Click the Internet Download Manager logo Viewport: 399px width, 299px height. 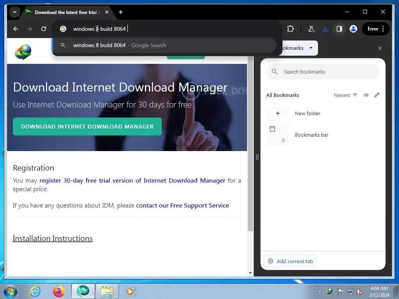coord(23,52)
